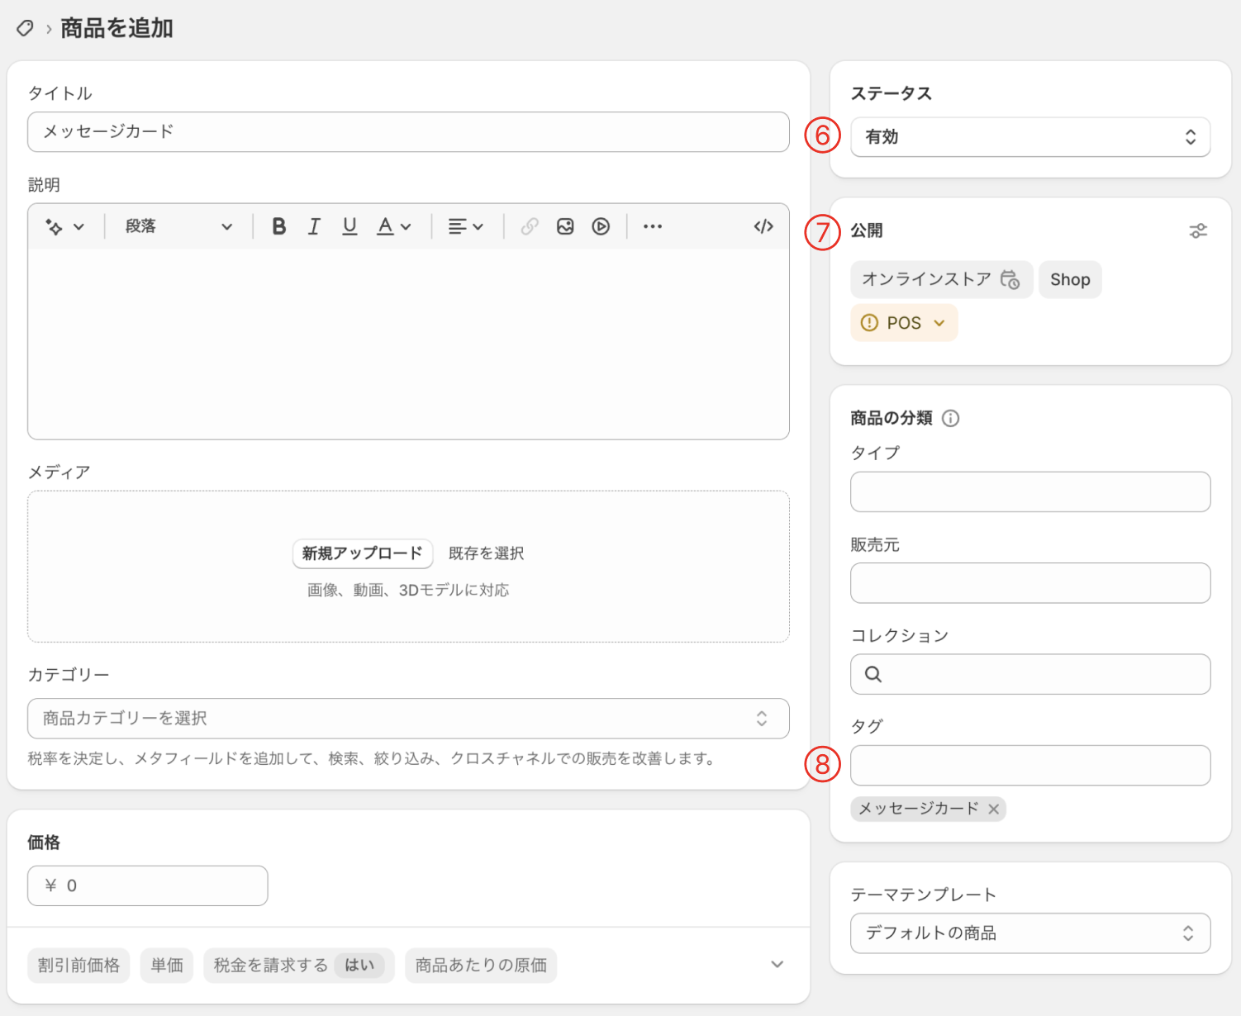Apply italic formatting in description toolbar

pos(314,226)
